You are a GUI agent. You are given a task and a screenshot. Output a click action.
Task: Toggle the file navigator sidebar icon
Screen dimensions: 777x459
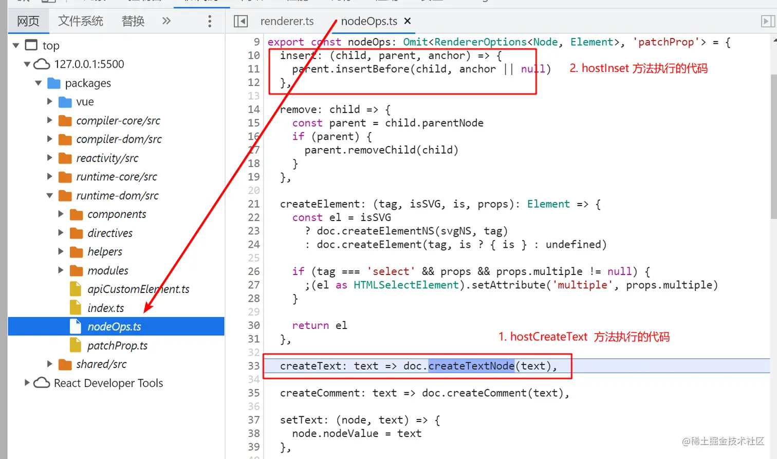point(240,21)
